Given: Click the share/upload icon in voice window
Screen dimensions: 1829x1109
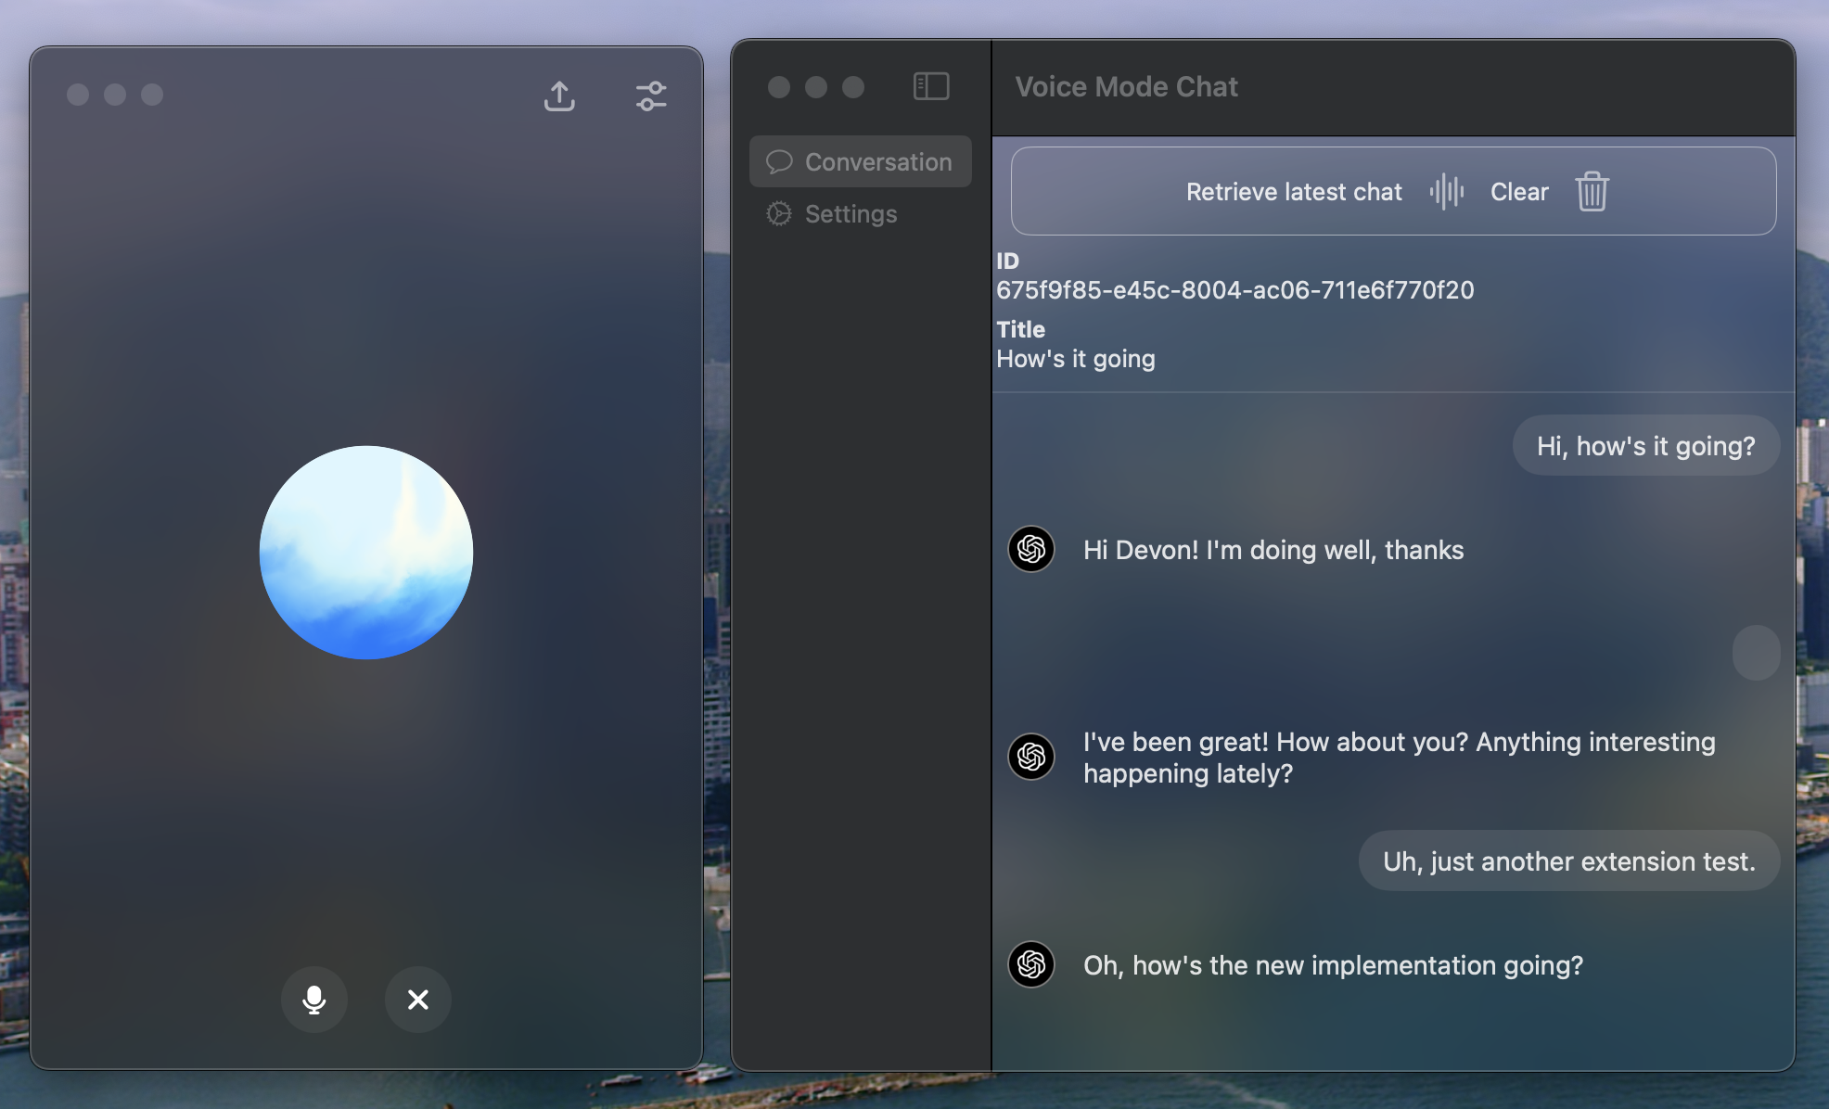Looking at the screenshot, I should point(559,96).
